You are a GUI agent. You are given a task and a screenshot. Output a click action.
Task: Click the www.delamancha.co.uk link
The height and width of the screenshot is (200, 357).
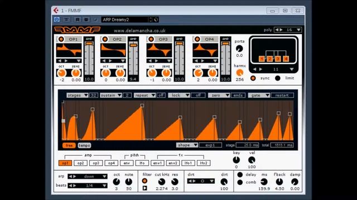tap(139, 31)
